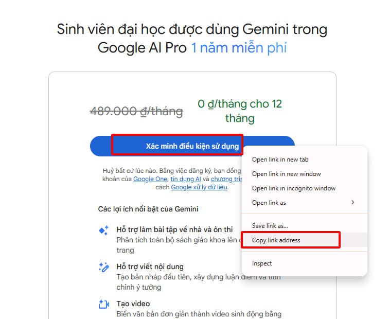Click the 'Tạo video' benefit title
The image size is (389, 319).
pyautogui.click(x=133, y=304)
